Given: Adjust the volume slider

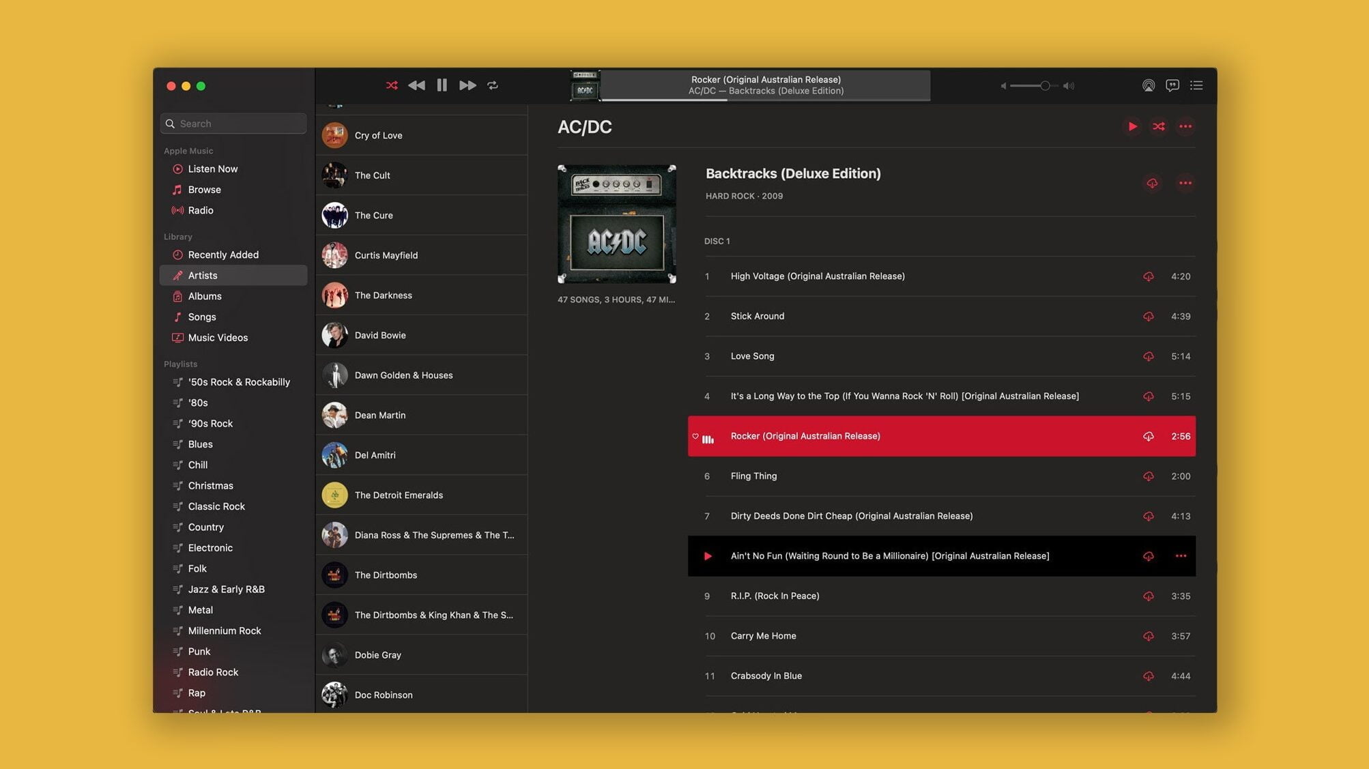Looking at the screenshot, I should [x=1045, y=86].
